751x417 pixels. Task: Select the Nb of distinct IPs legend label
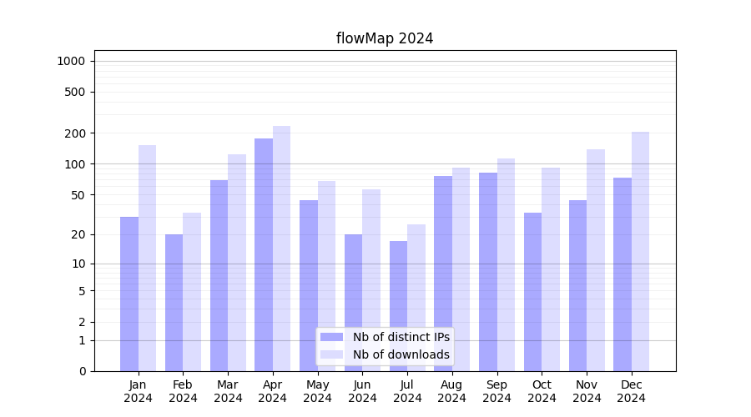[x=401, y=337]
